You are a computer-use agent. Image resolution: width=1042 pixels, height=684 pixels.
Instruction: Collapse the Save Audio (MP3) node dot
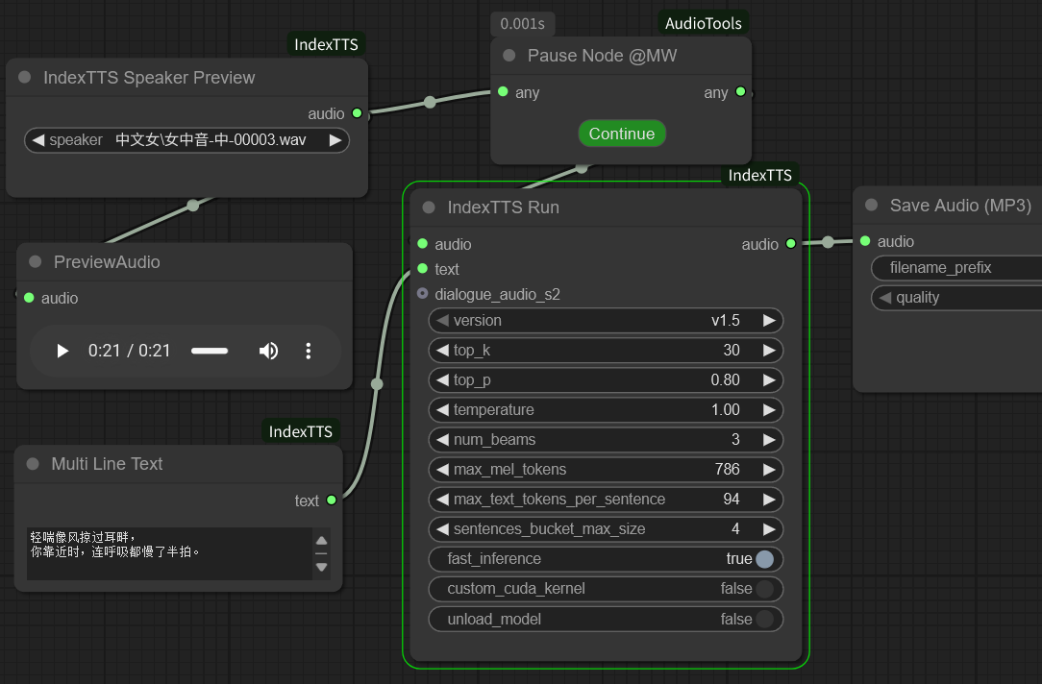(x=871, y=206)
